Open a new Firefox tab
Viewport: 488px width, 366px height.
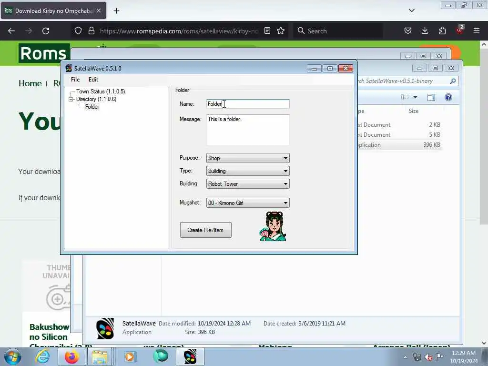click(116, 11)
